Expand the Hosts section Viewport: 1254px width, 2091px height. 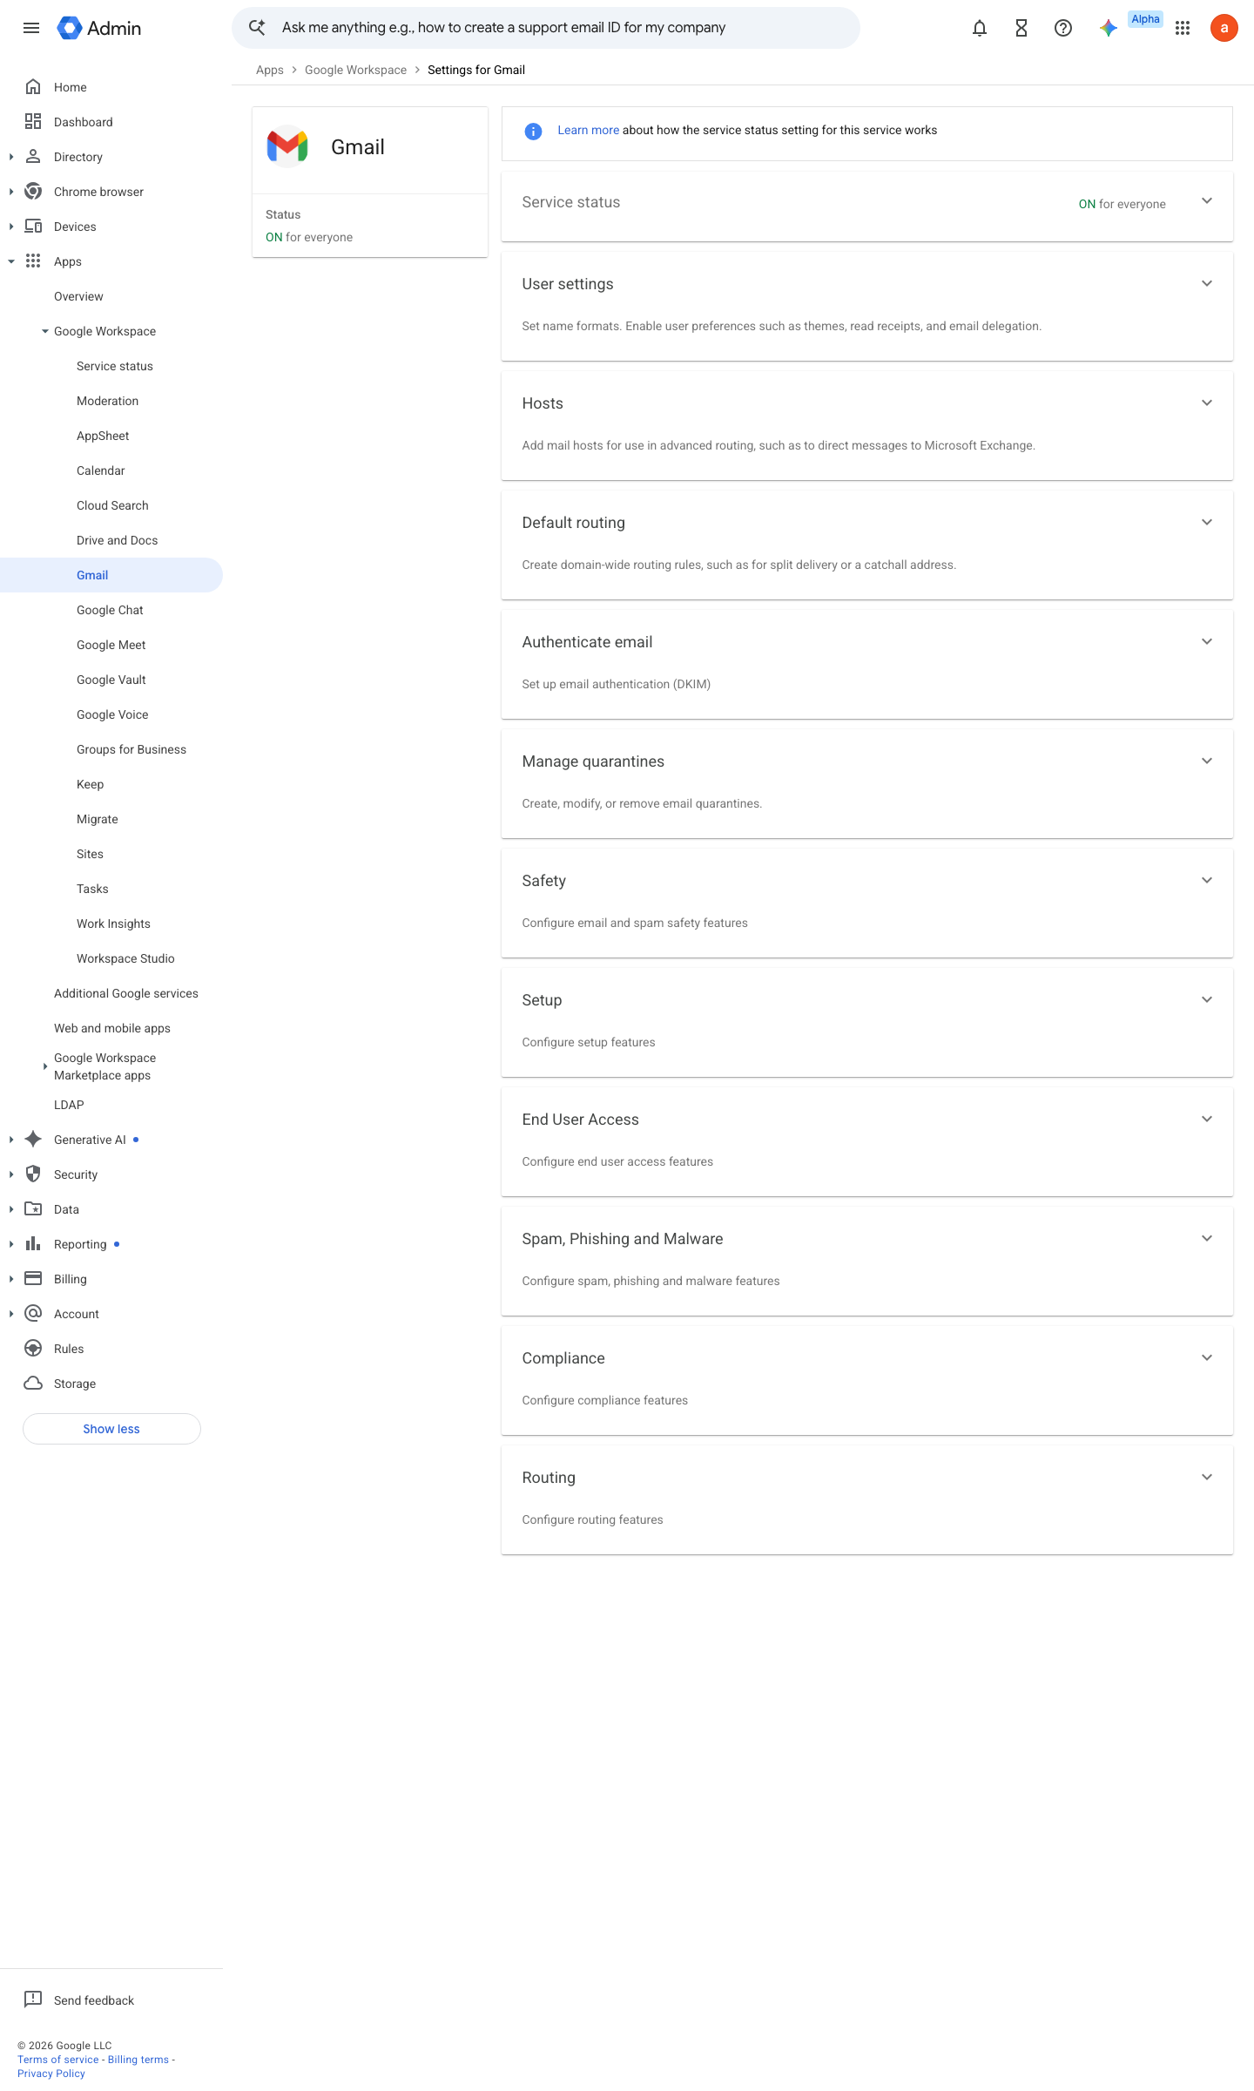pos(1207,403)
